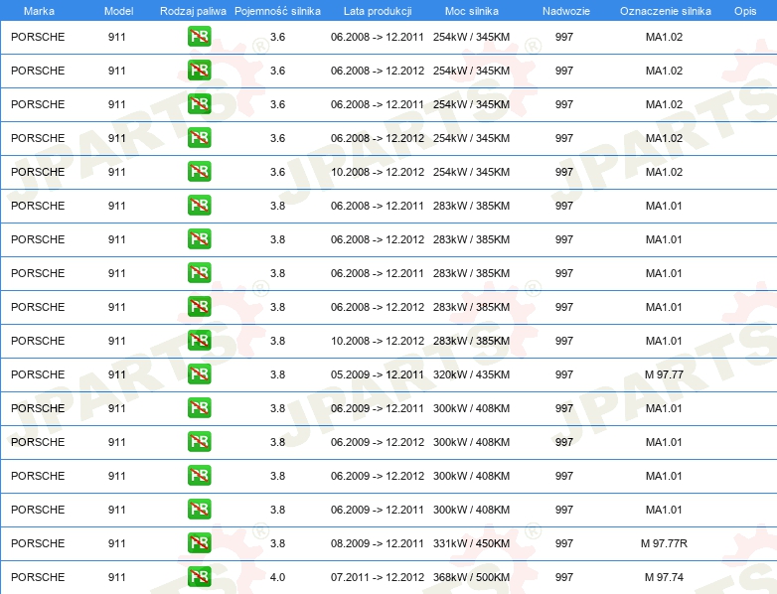Click the fuel icon in the 320kW / 435KM row
The image size is (777, 594).
[199, 374]
